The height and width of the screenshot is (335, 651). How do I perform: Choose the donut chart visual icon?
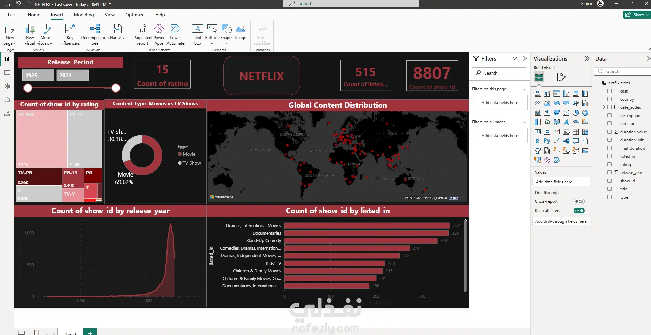(585, 113)
